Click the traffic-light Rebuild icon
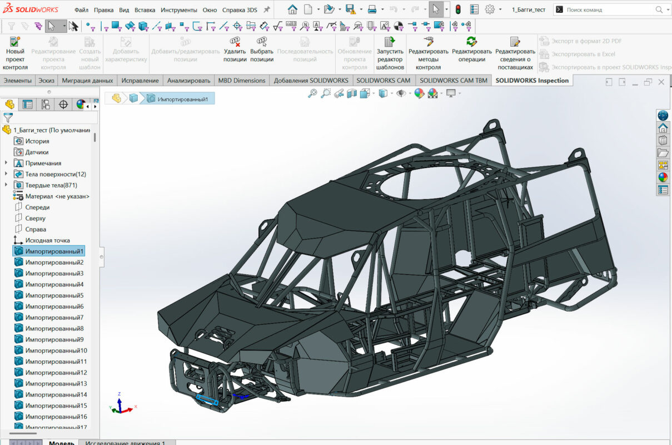The height and width of the screenshot is (445, 672). pos(457,9)
